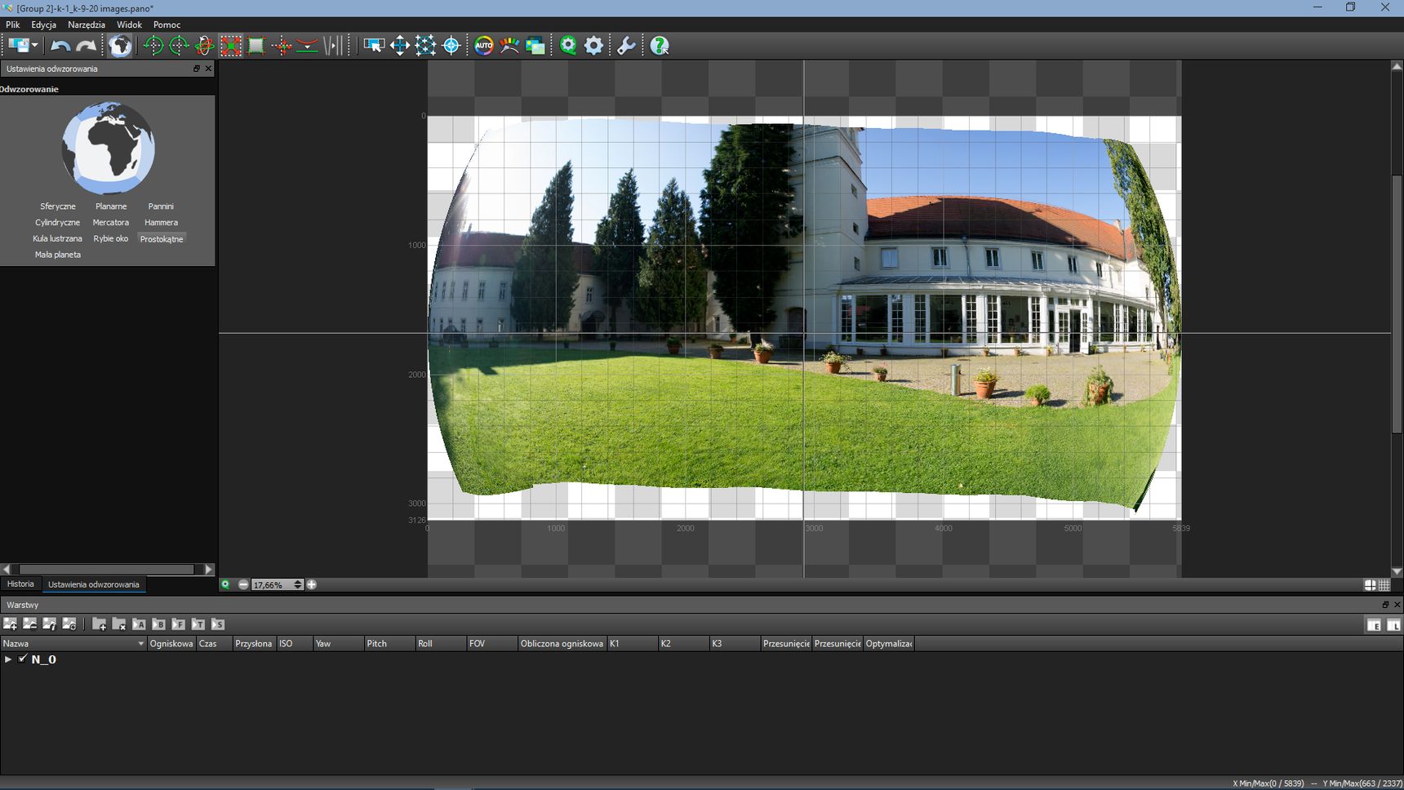Select Mercatora projection
The height and width of the screenshot is (790, 1404).
(x=111, y=223)
